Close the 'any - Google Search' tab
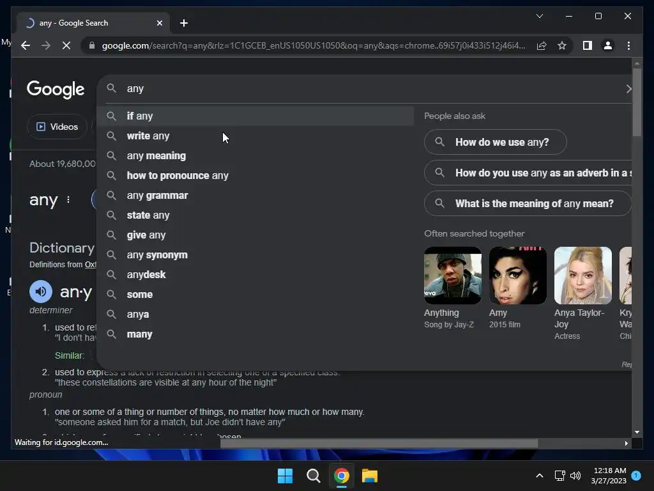The width and height of the screenshot is (654, 491). tap(159, 23)
